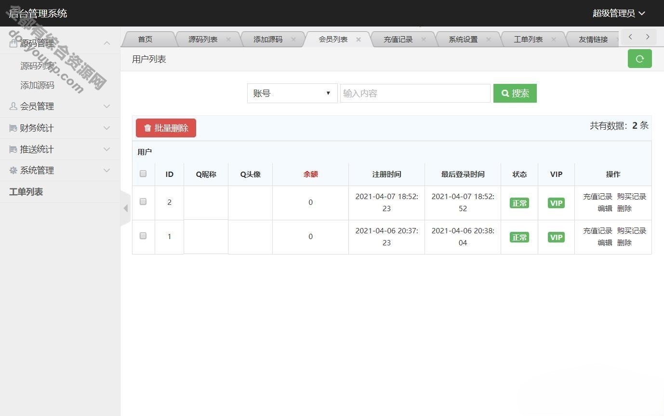This screenshot has width=664, height=416.
Task: Tick the checkbox for user ID 2
Action: click(143, 201)
